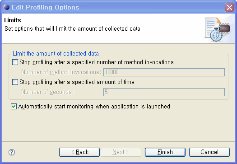Enable stop profiling after specified time checkbox
This screenshot has width=237, height=164.
point(15,82)
